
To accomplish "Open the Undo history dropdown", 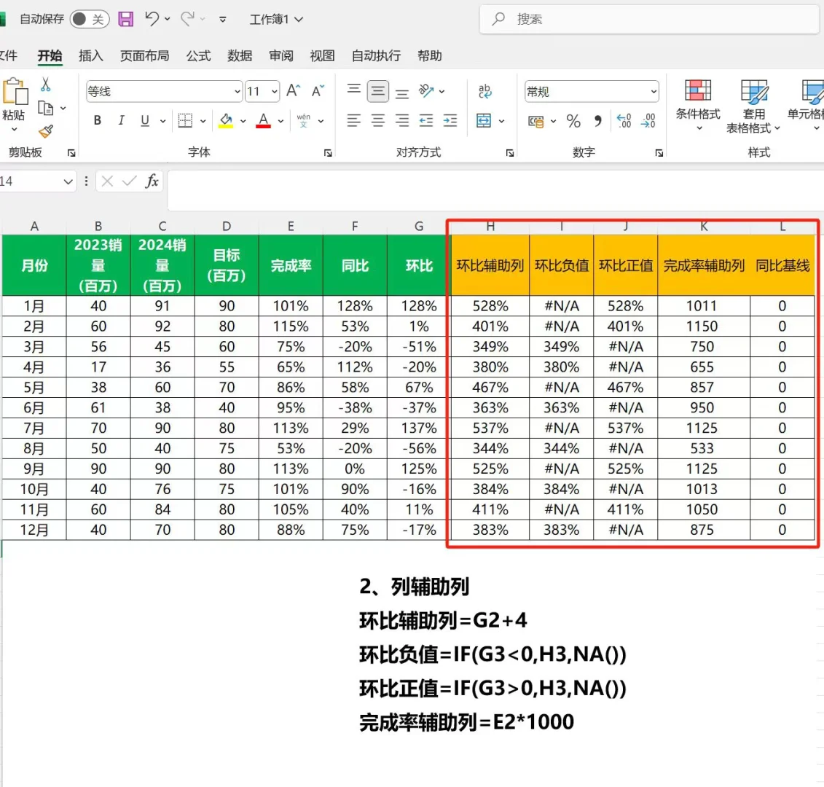I will pyautogui.click(x=168, y=20).
